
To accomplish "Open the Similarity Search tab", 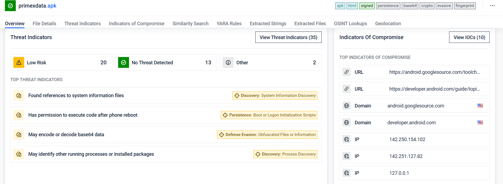I will click(x=191, y=24).
